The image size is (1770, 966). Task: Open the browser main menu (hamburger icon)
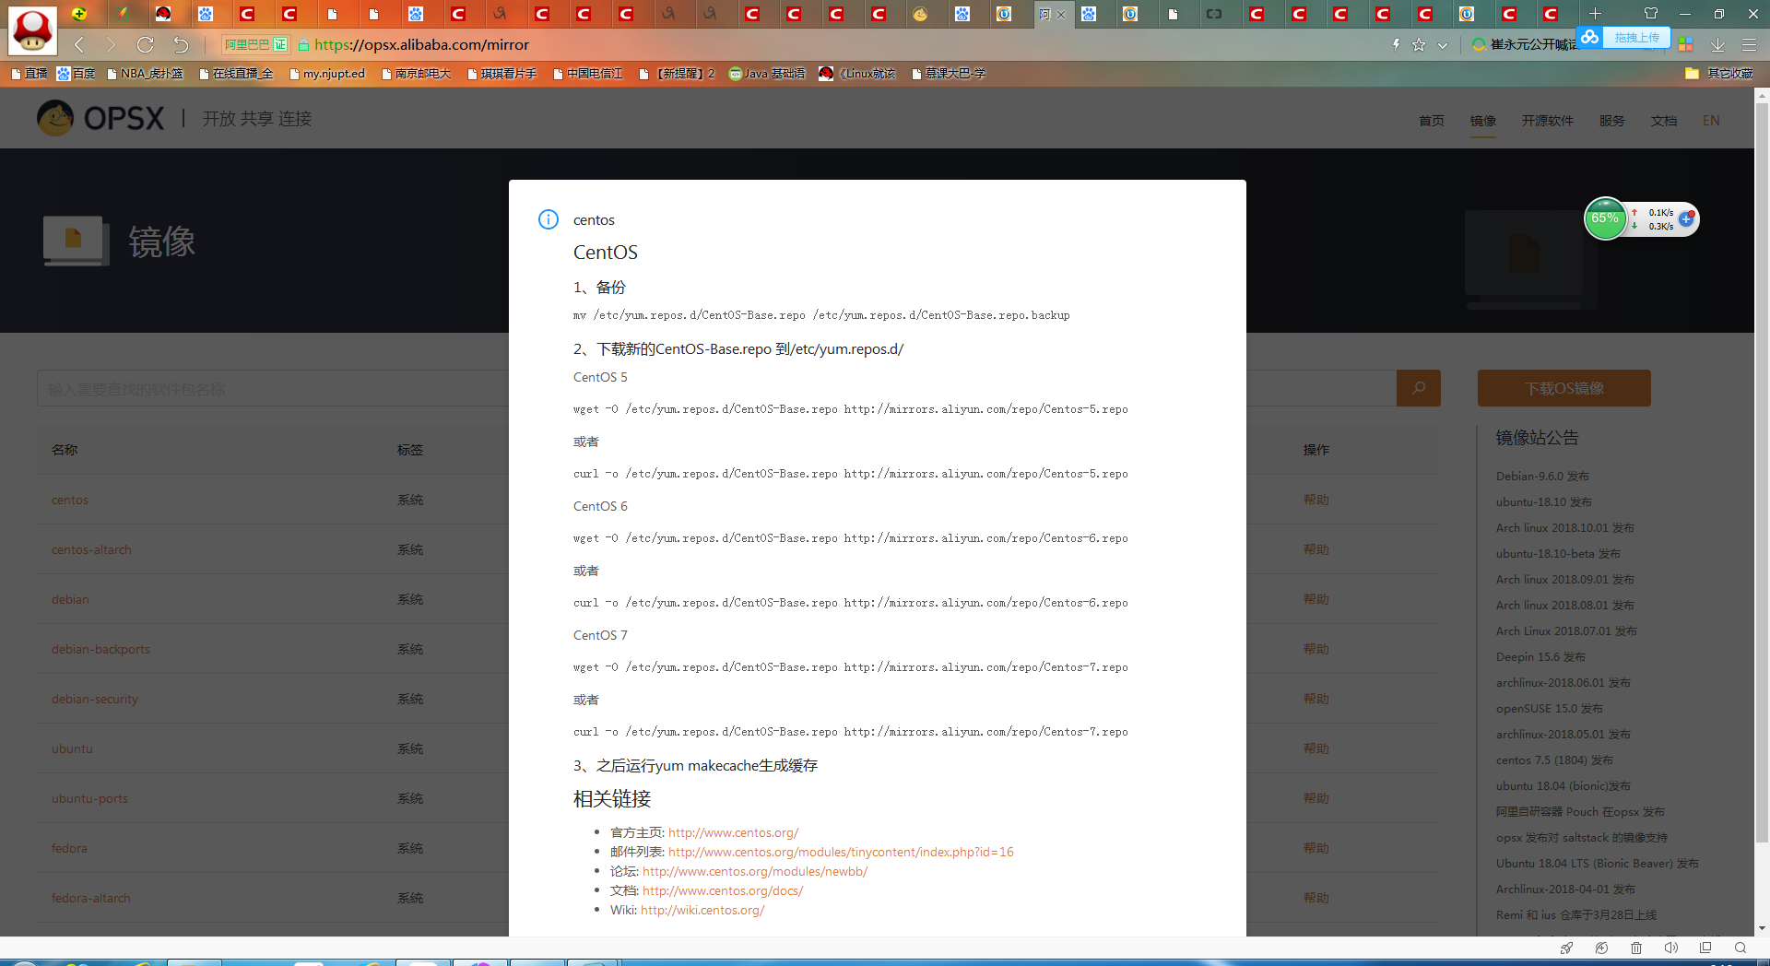1750,44
